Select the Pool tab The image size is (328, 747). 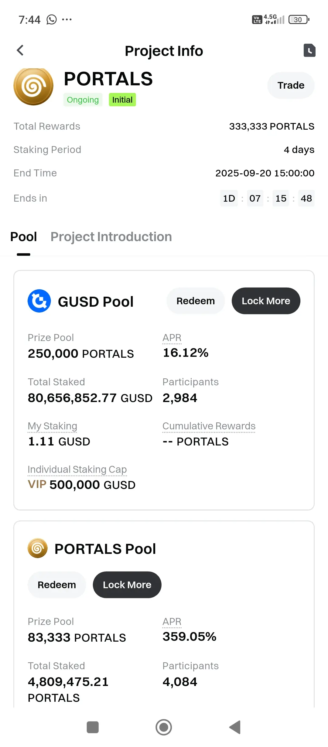click(x=24, y=237)
